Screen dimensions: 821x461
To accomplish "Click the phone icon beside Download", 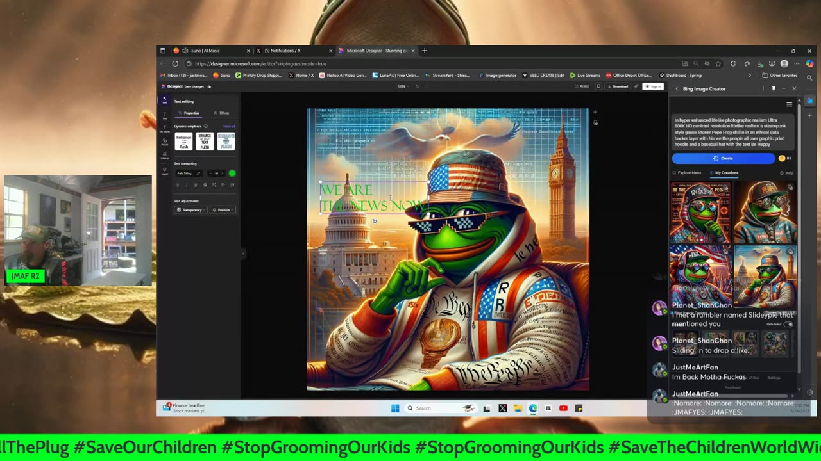I will 598,86.
